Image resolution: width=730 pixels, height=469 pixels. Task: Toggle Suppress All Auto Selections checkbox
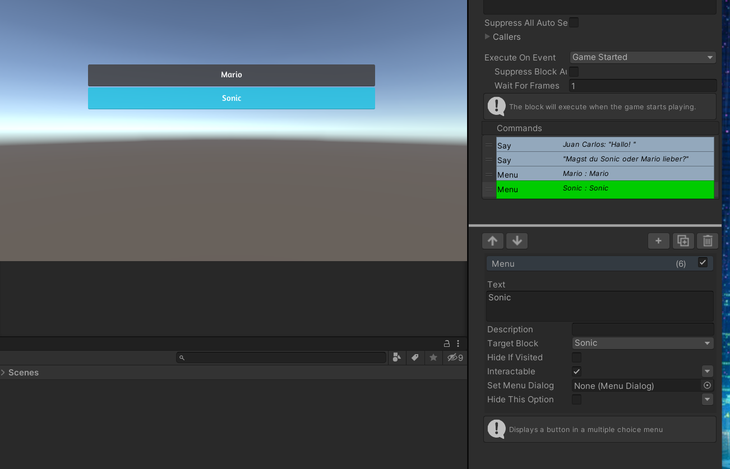[x=574, y=22]
